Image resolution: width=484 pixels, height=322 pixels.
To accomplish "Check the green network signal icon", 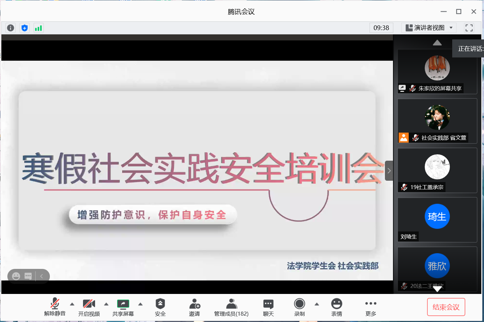I will [38, 28].
